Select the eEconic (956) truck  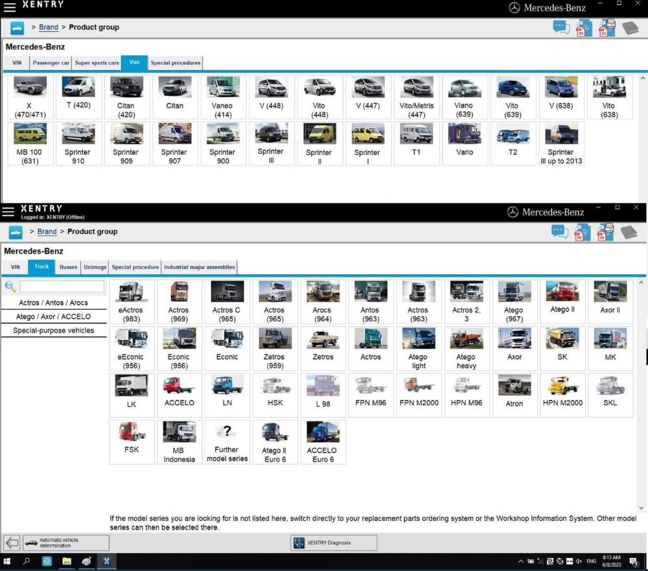point(132,349)
